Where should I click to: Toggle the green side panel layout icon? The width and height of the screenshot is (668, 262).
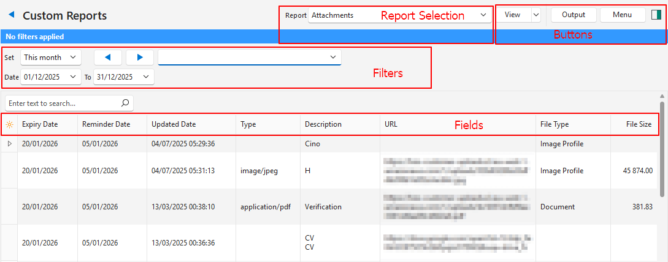[656, 15]
